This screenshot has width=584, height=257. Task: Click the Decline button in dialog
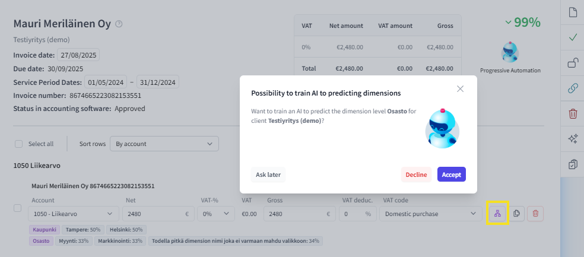click(x=416, y=174)
